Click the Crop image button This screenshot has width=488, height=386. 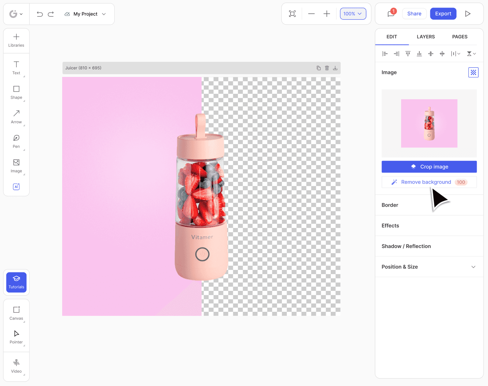pos(429,167)
